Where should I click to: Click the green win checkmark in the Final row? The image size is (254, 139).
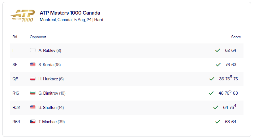click(x=218, y=50)
